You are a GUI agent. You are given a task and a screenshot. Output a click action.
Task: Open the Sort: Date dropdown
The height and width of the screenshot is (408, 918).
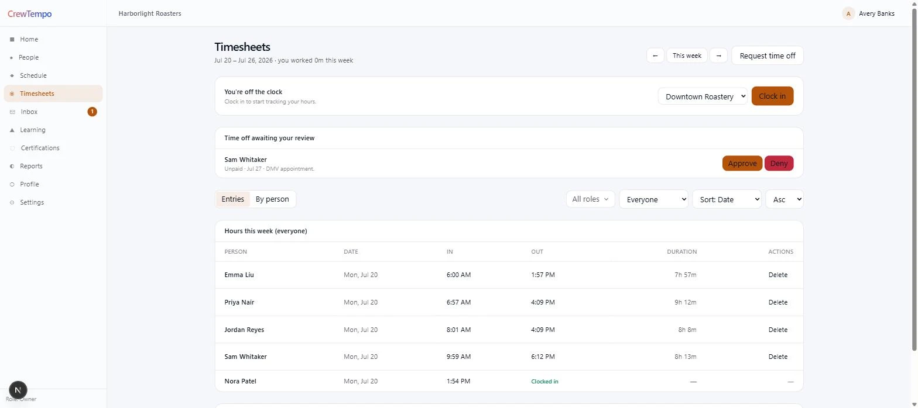[727, 199]
